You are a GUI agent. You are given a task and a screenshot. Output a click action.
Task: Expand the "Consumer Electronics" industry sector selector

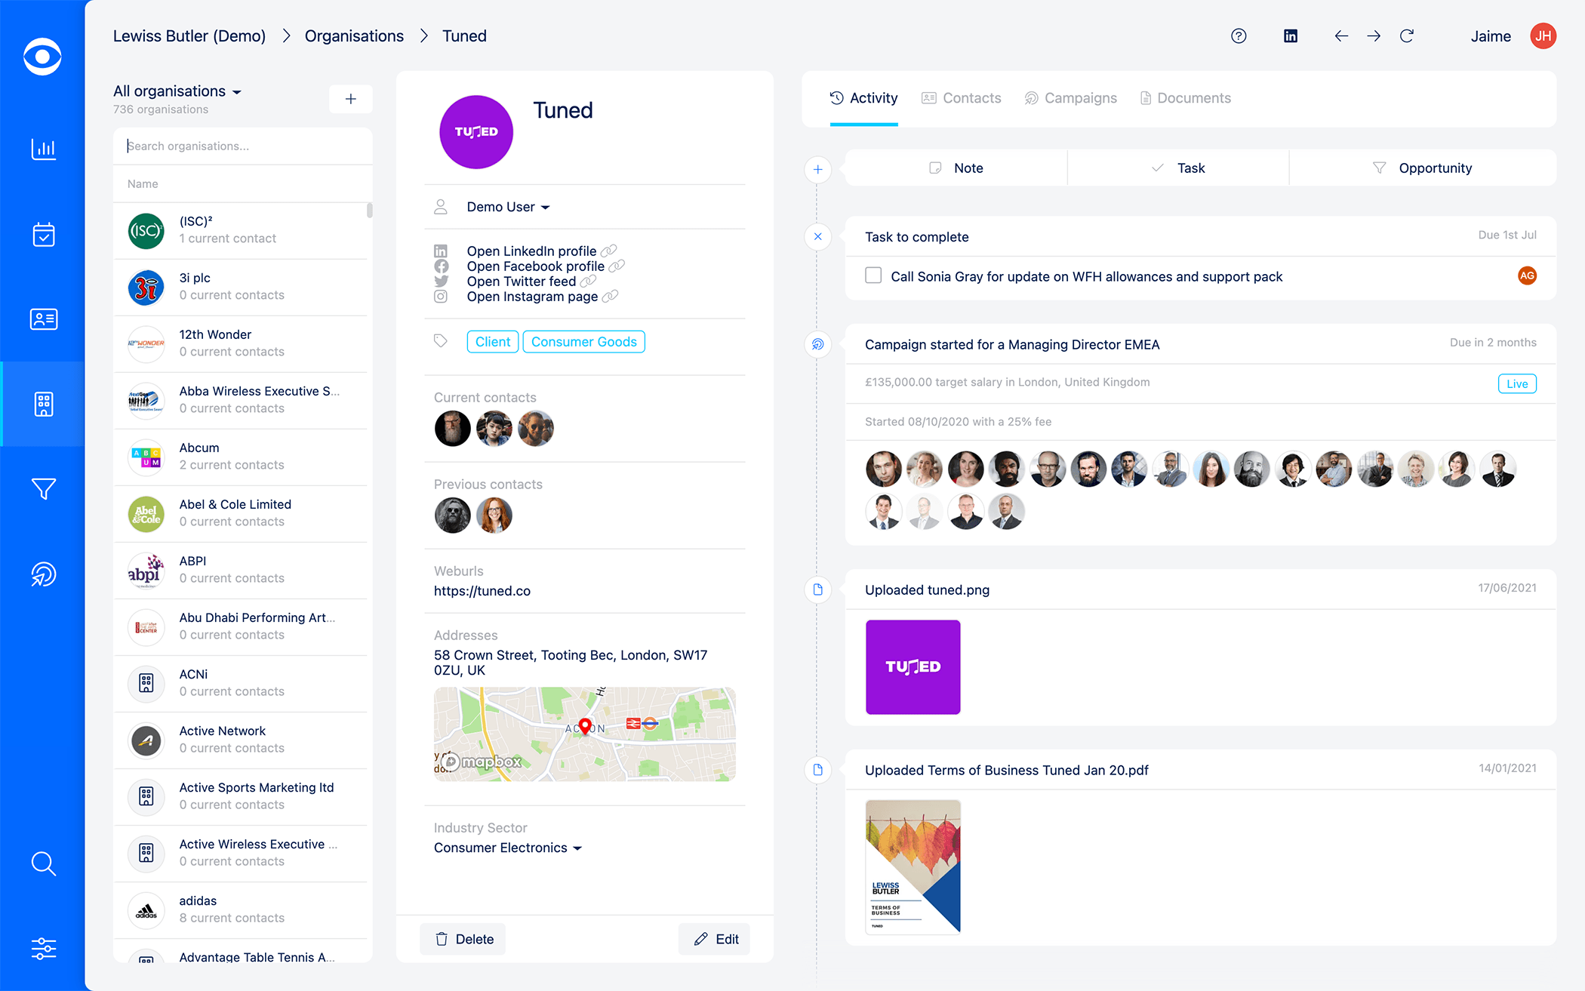[507, 847]
